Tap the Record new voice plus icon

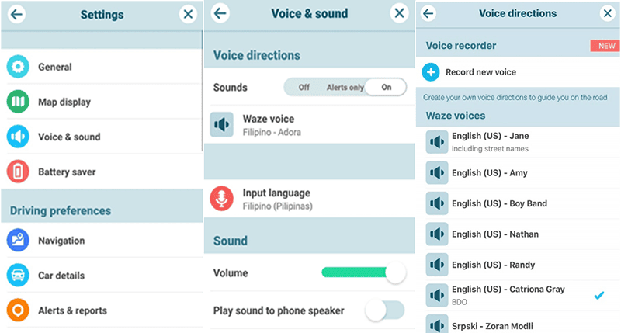click(431, 72)
